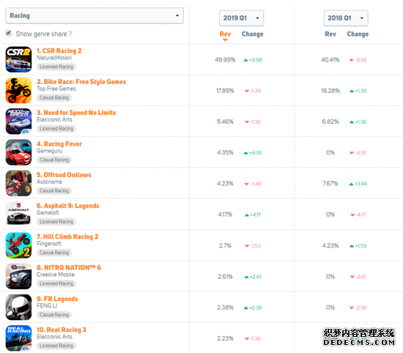
Task: Click Casual Racing tag under Hill Climb Racing 2
Action: (54, 253)
